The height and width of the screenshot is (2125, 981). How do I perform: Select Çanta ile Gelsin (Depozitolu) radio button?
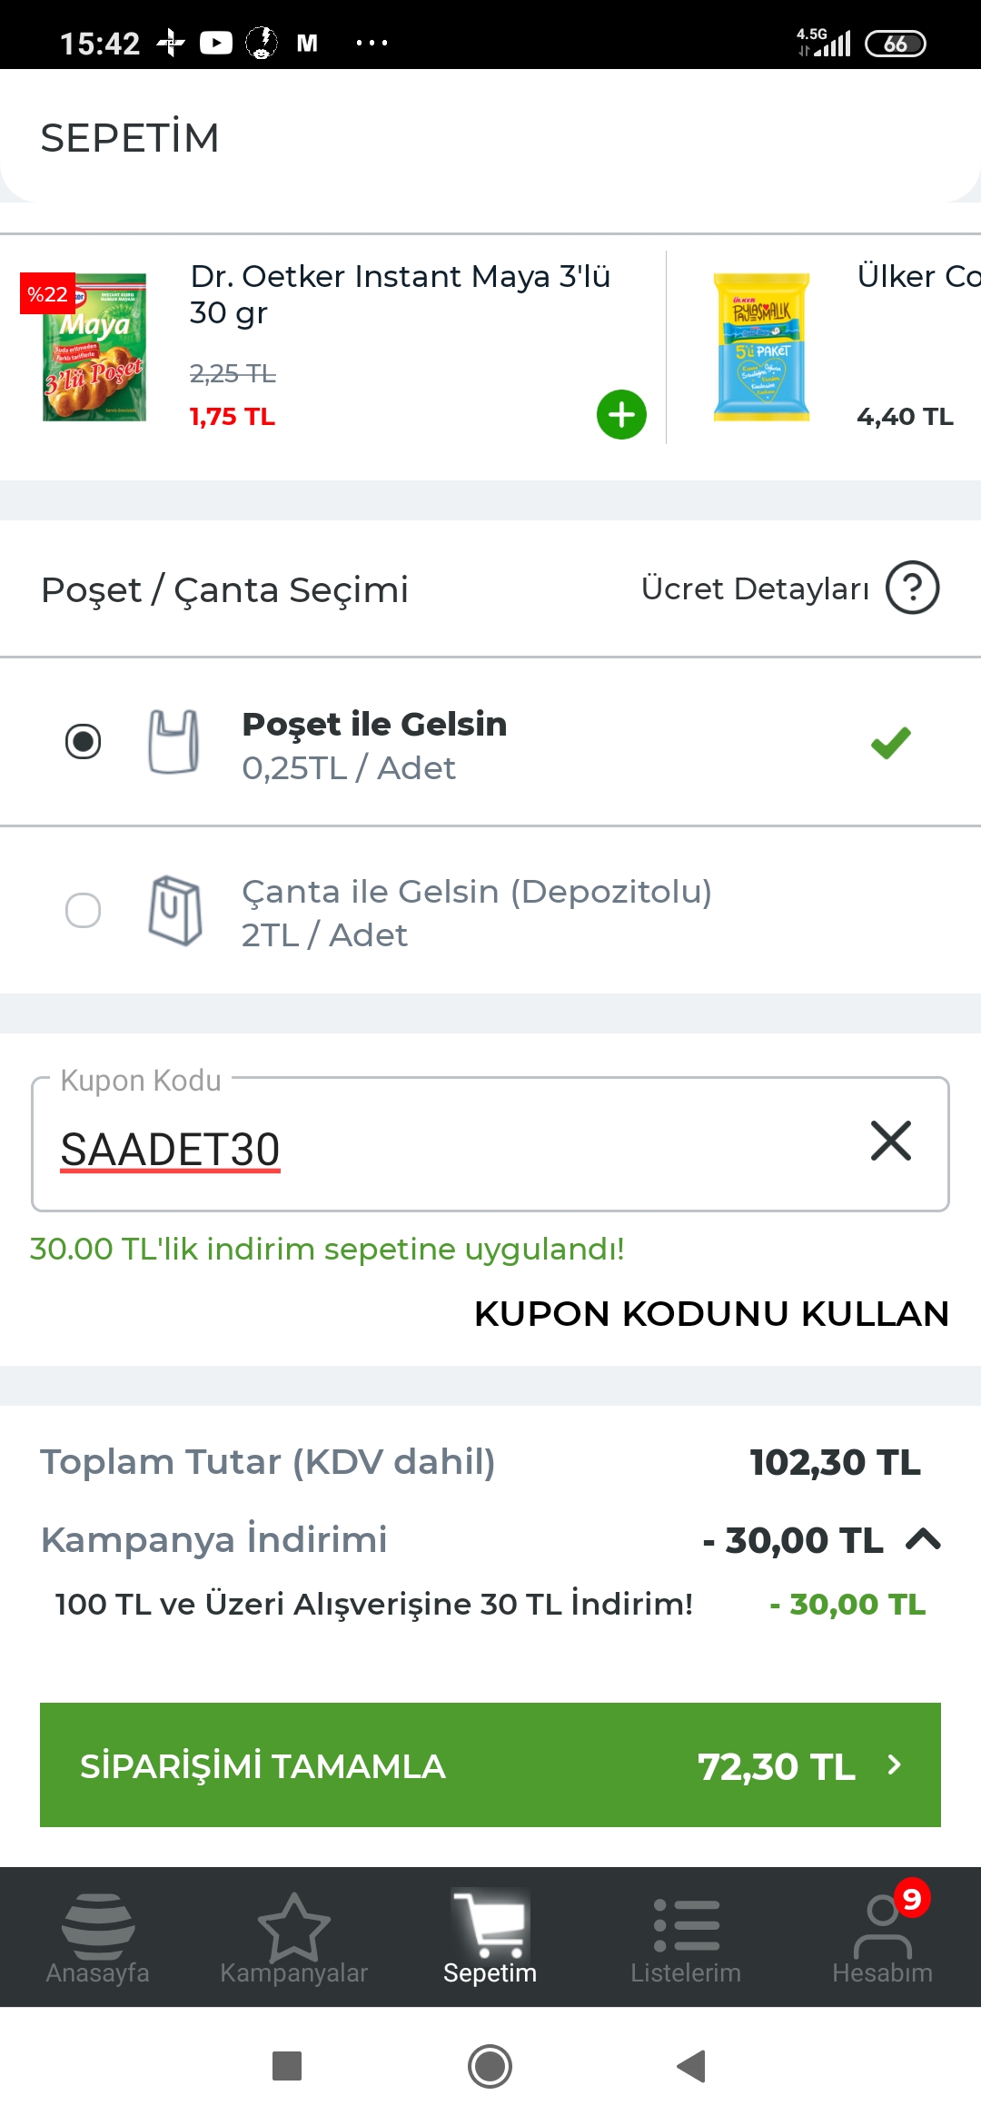tap(83, 910)
